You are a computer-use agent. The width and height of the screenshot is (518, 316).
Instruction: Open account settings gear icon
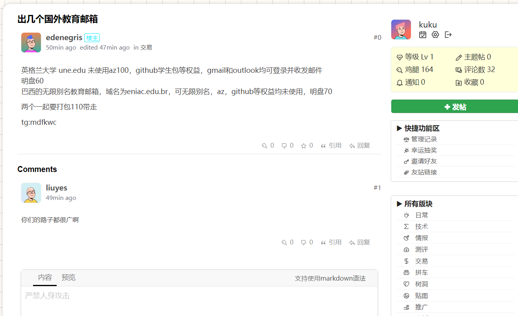pos(435,35)
